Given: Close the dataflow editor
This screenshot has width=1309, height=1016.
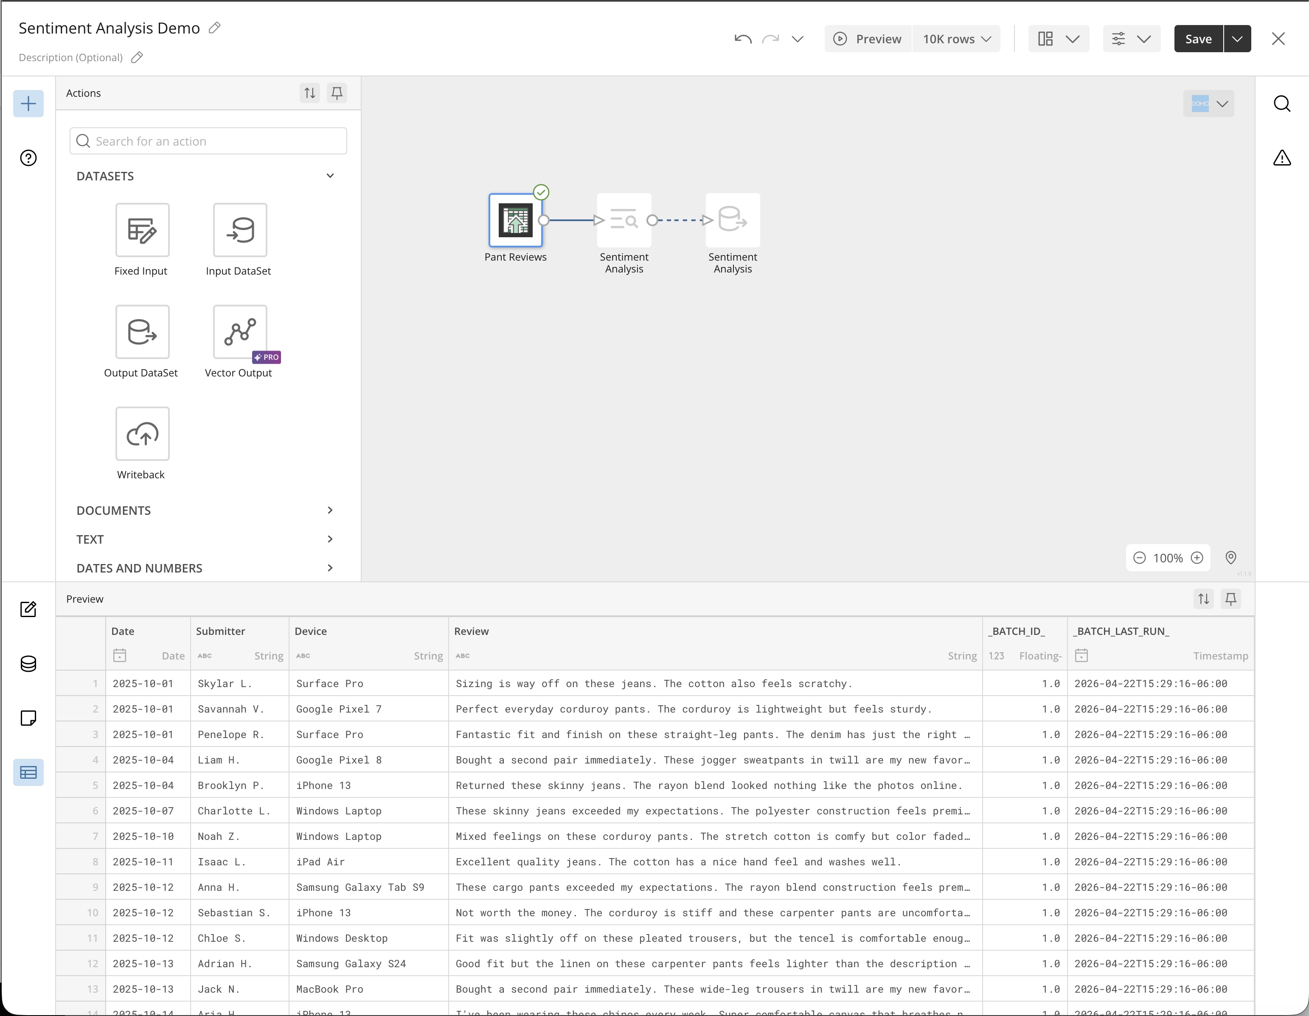Looking at the screenshot, I should tap(1278, 39).
